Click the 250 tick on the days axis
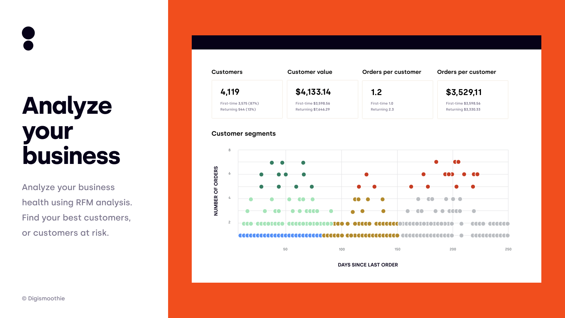 [508, 249]
